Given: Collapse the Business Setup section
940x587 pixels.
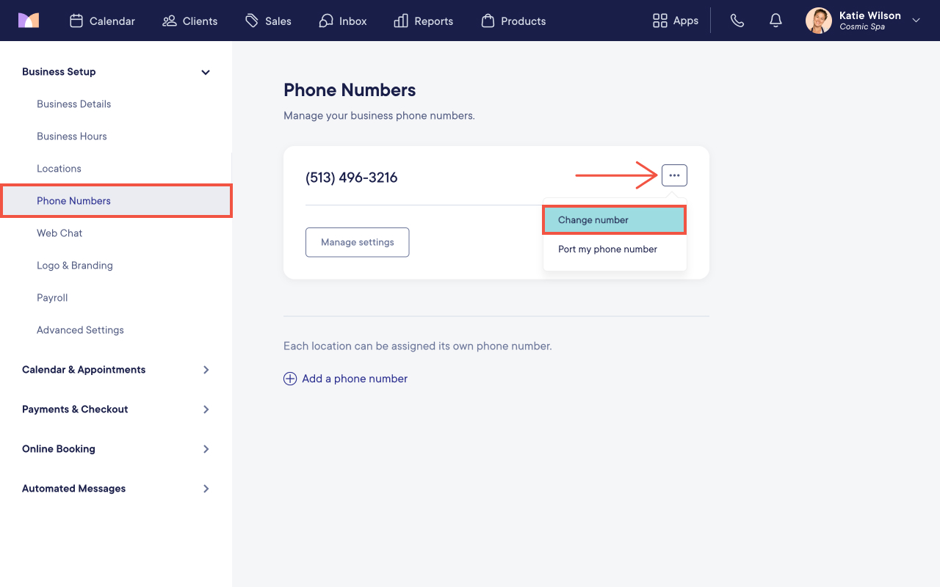Looking at the screenshot, I should pyautogui.click(x=206, y=72).
